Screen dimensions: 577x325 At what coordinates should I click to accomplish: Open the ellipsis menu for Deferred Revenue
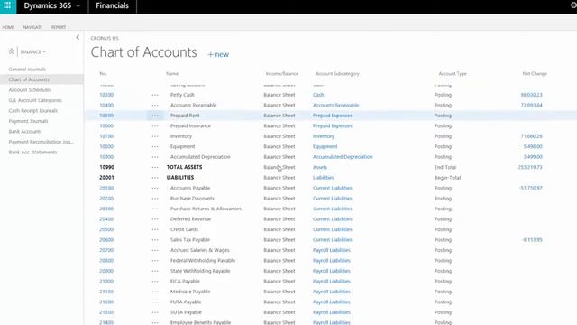155,219
